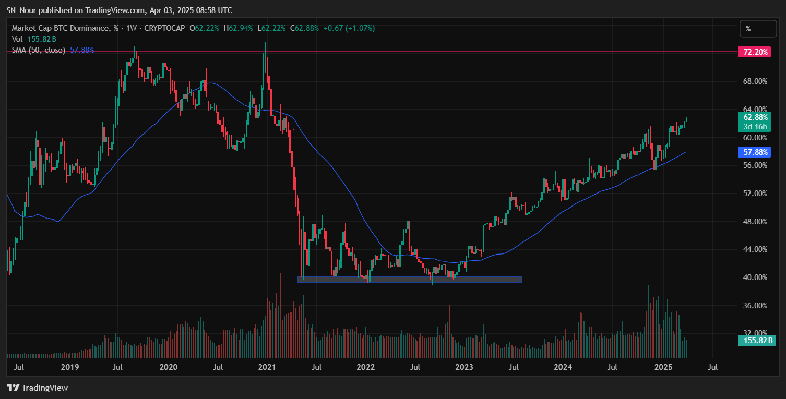Click the Market Cap BTC Dominance title
The height and width of the screenshot is (399, 786).
[62, 28]
